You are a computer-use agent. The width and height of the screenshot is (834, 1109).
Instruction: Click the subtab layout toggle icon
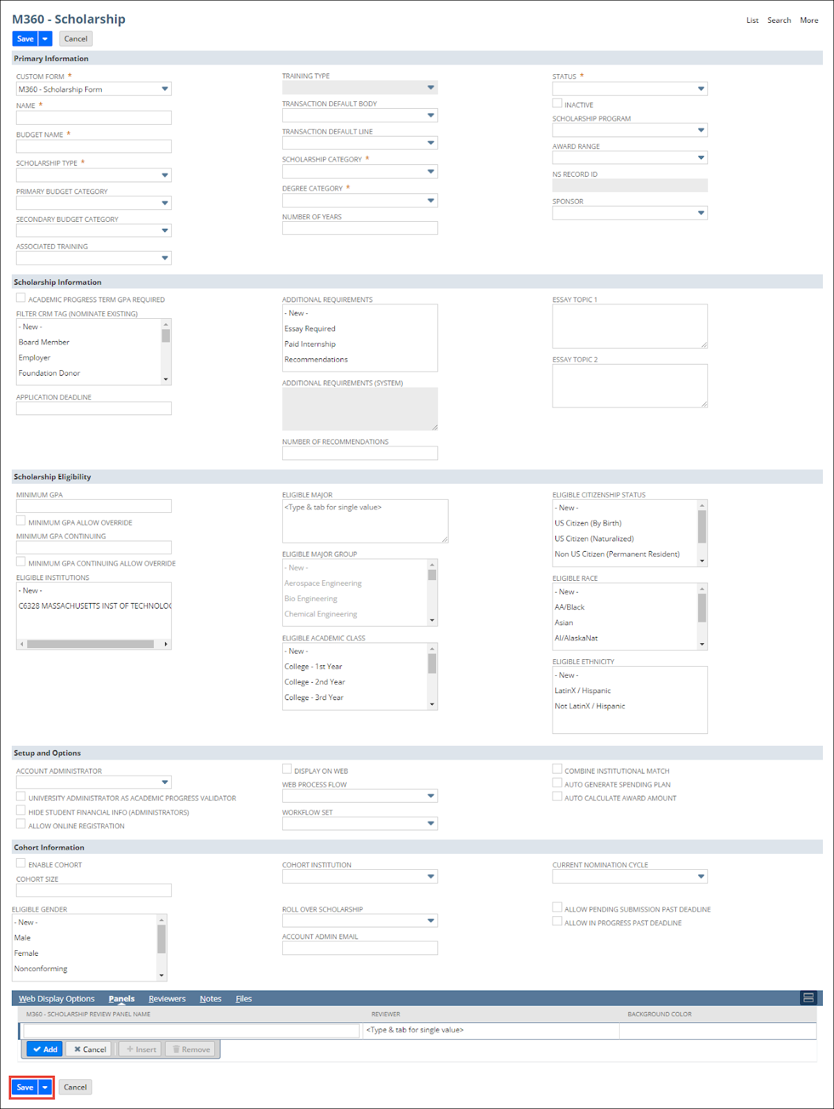click(x=808, y=998)
